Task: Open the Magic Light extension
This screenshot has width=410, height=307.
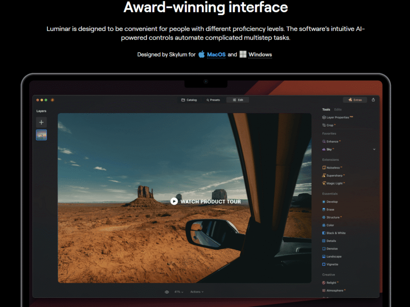Action: click(x=334, y=183)
